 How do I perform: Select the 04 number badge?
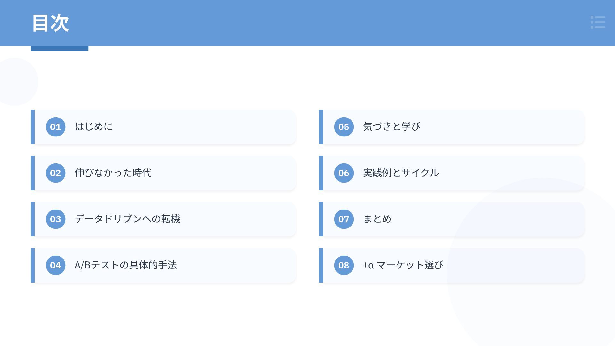[x=56, y=265]
